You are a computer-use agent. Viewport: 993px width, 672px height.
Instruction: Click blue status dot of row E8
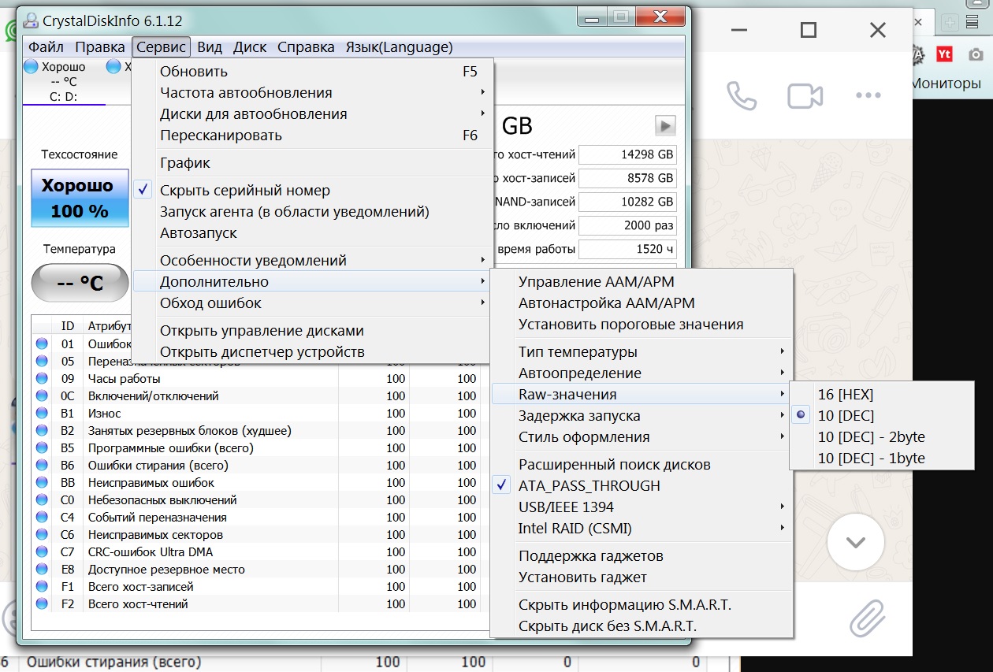(41, 570)
